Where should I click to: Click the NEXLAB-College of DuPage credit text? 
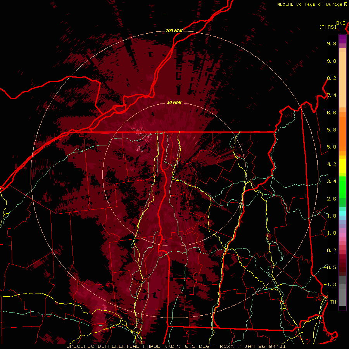click(x=309, y=4)
